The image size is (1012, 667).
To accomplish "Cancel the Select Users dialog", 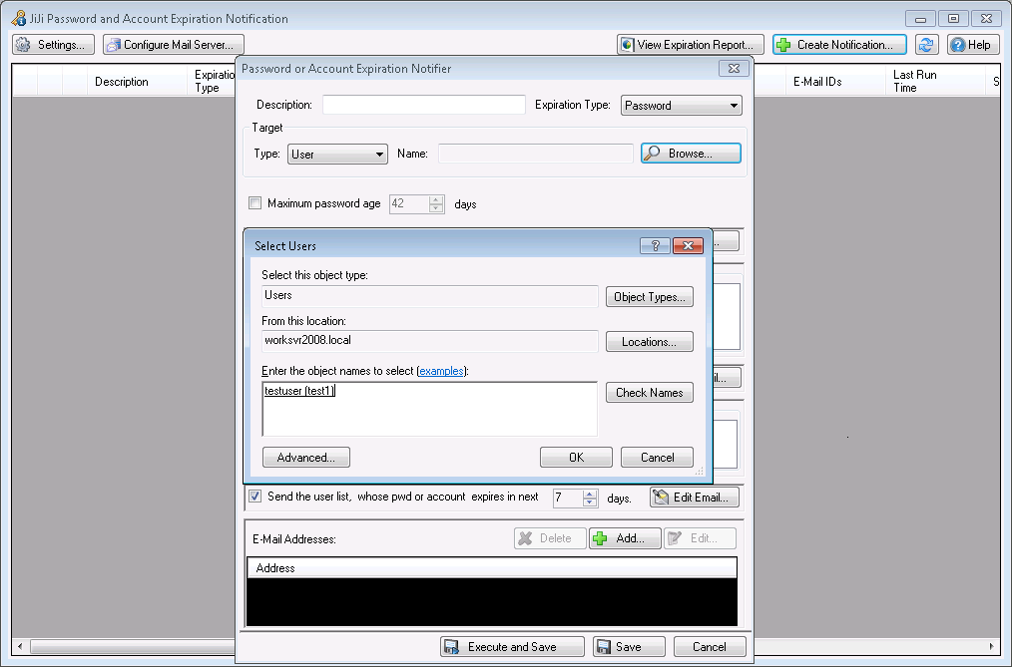I will pos(657,458).
